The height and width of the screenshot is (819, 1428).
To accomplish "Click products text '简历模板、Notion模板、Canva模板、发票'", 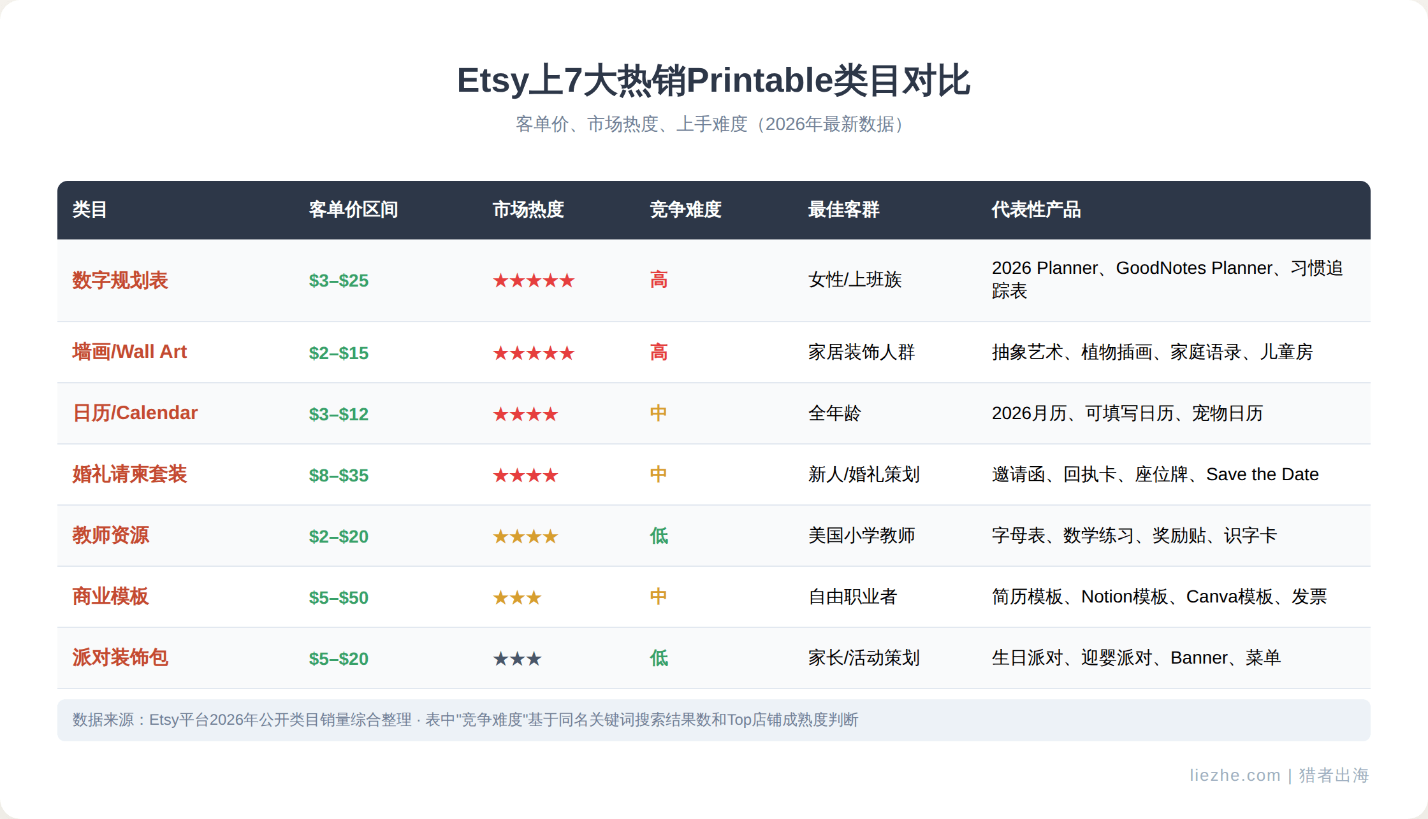I will (x=1159, y=597).
